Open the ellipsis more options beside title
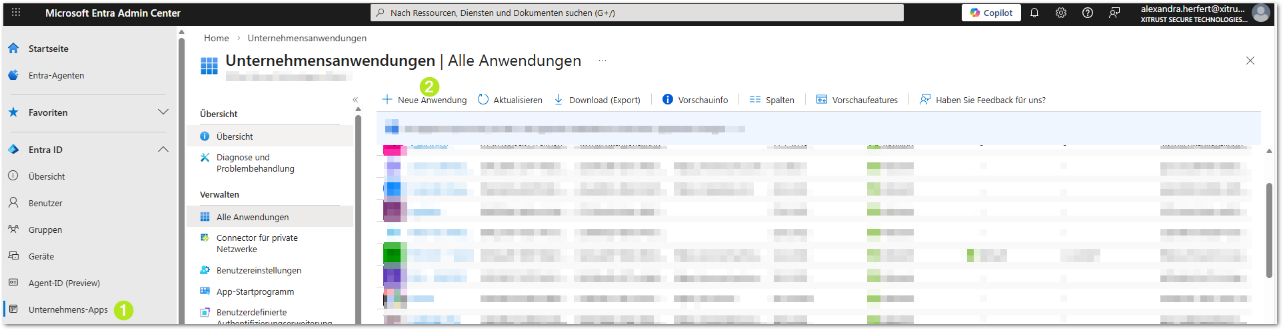The width and height of the screenshot is (1283, 330). [x=603, y=61]
